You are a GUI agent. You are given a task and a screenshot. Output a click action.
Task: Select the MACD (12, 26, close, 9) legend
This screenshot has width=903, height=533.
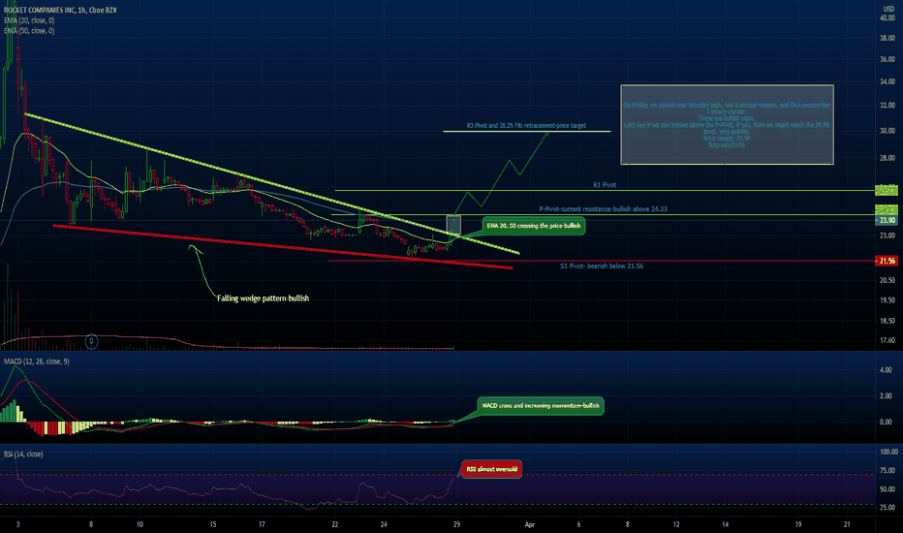(x=36, y=361)
